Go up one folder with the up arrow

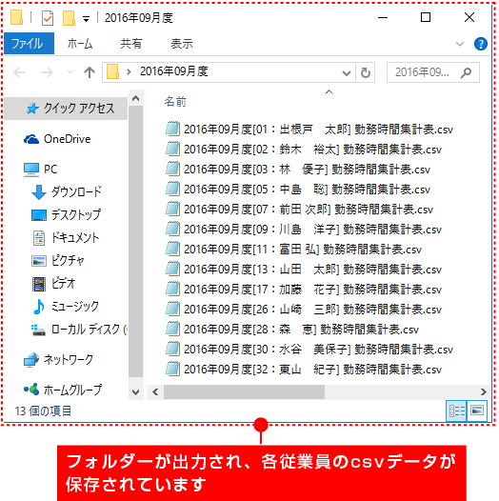90,72
